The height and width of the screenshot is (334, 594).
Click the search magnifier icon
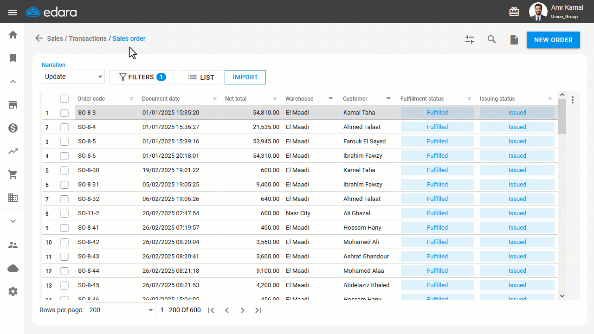pos(492,40)
